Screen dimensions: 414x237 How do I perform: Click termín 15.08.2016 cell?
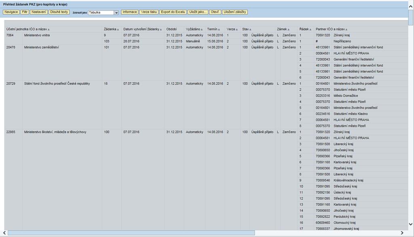pyautogui.click(x=215, y=41)
